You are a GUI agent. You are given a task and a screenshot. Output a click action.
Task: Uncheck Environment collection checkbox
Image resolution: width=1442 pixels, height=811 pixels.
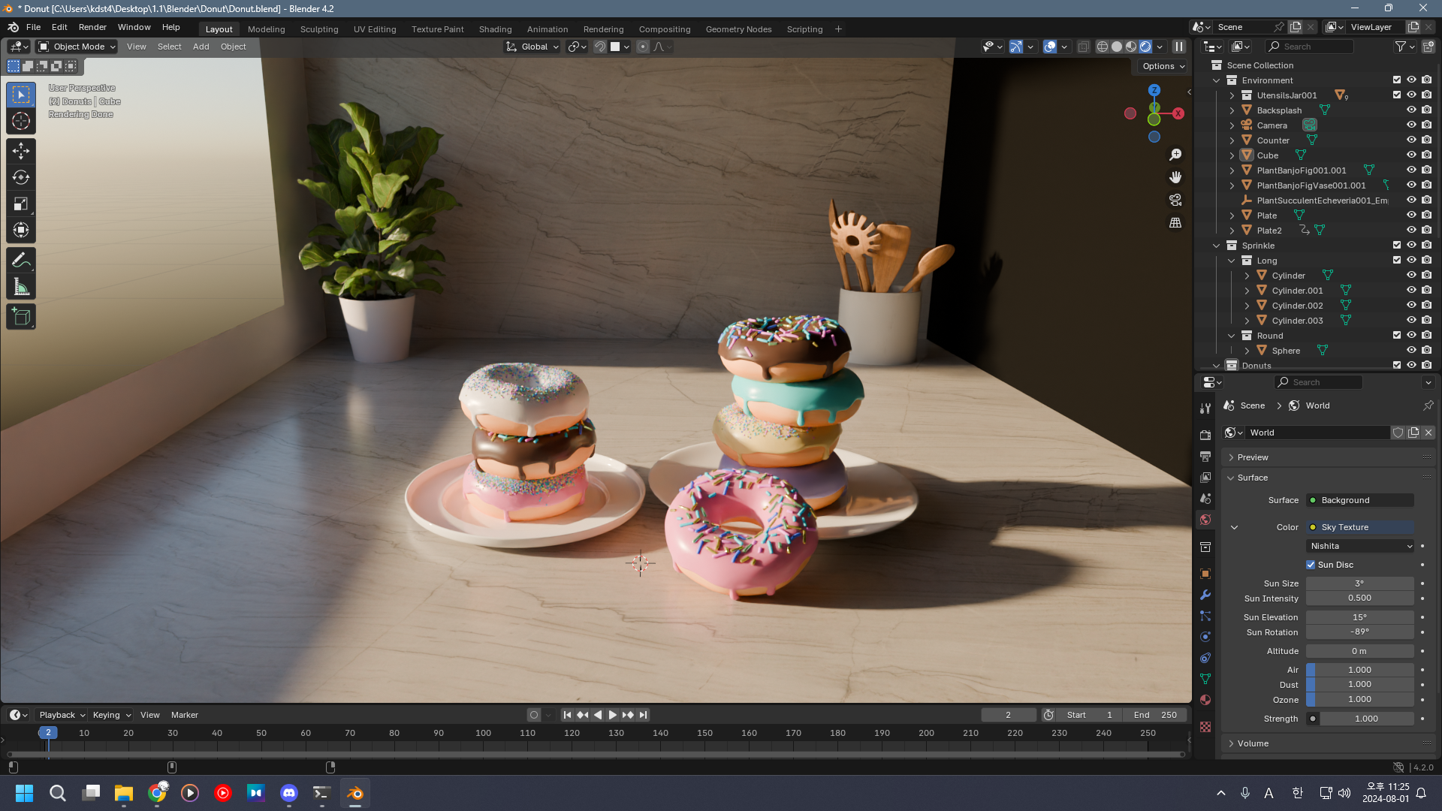click(1397, 80)
